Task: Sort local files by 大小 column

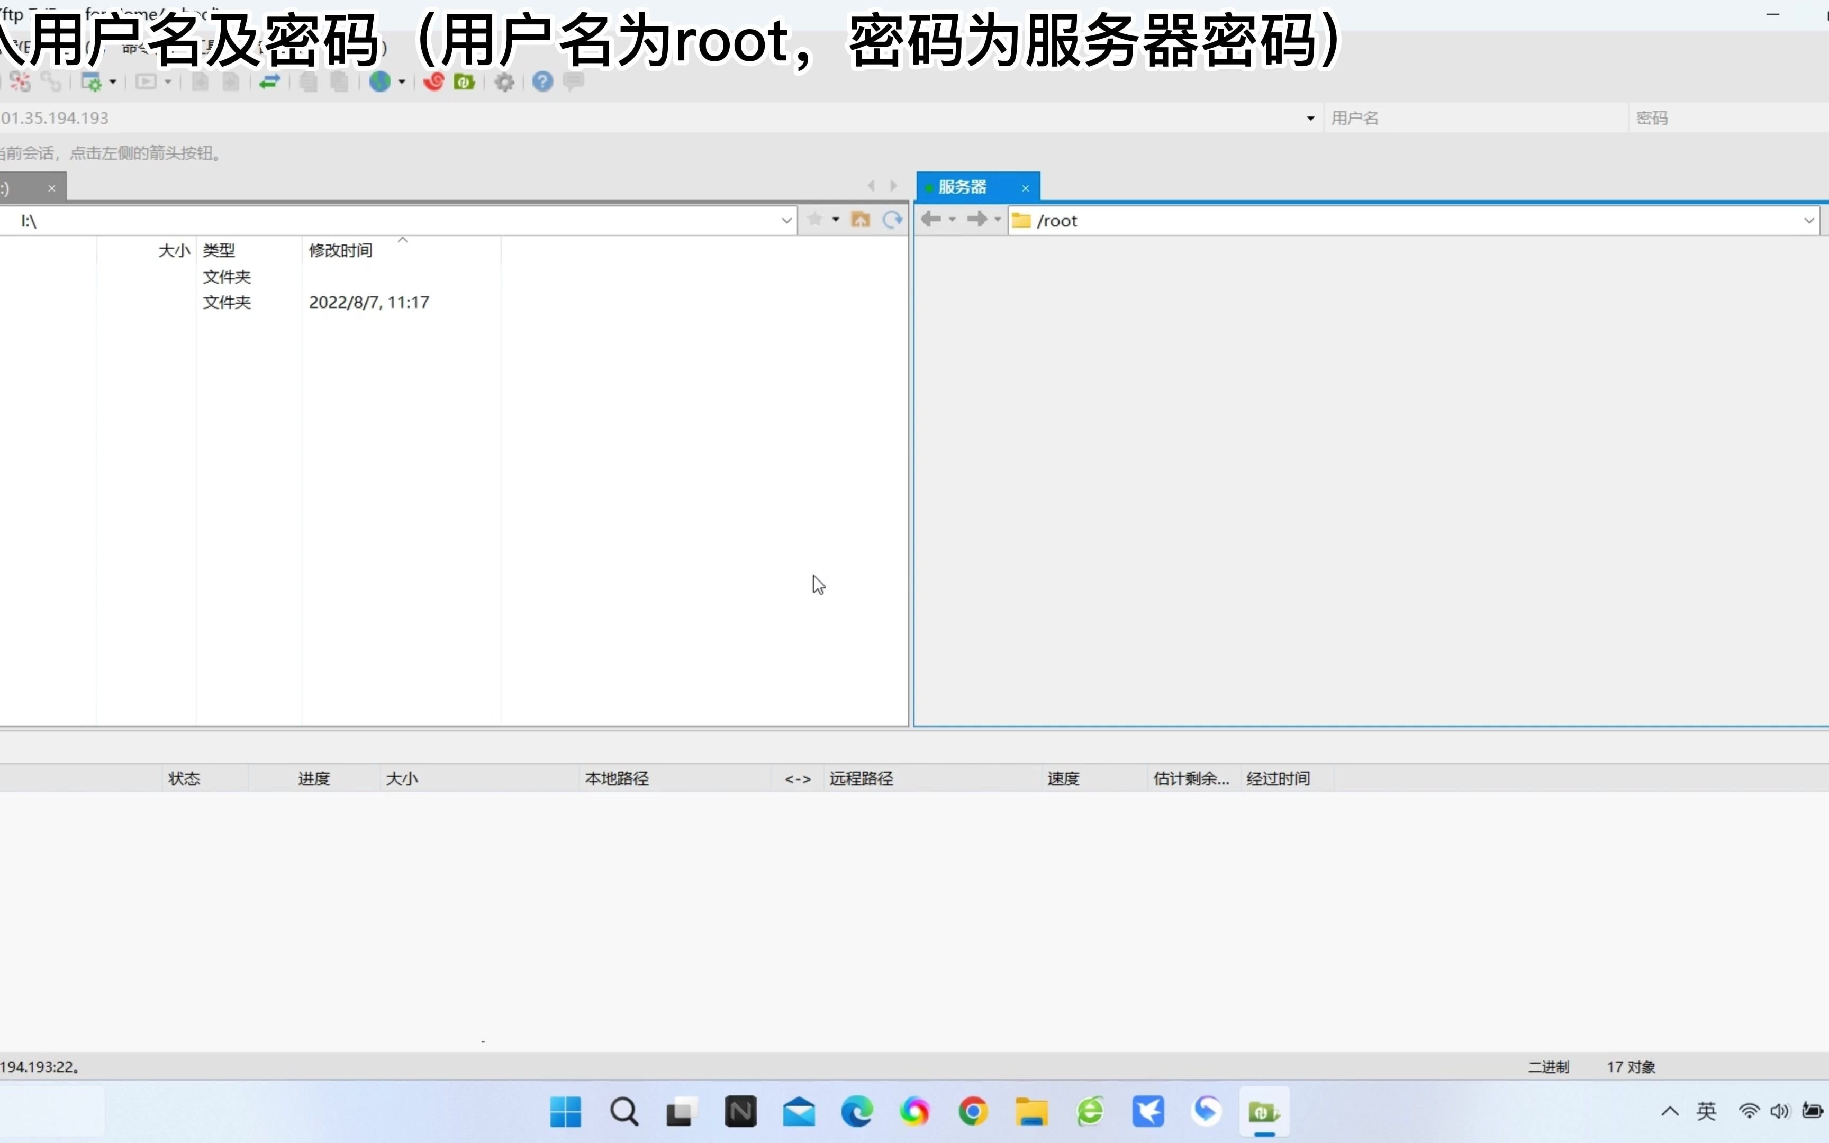Action: 146,250
